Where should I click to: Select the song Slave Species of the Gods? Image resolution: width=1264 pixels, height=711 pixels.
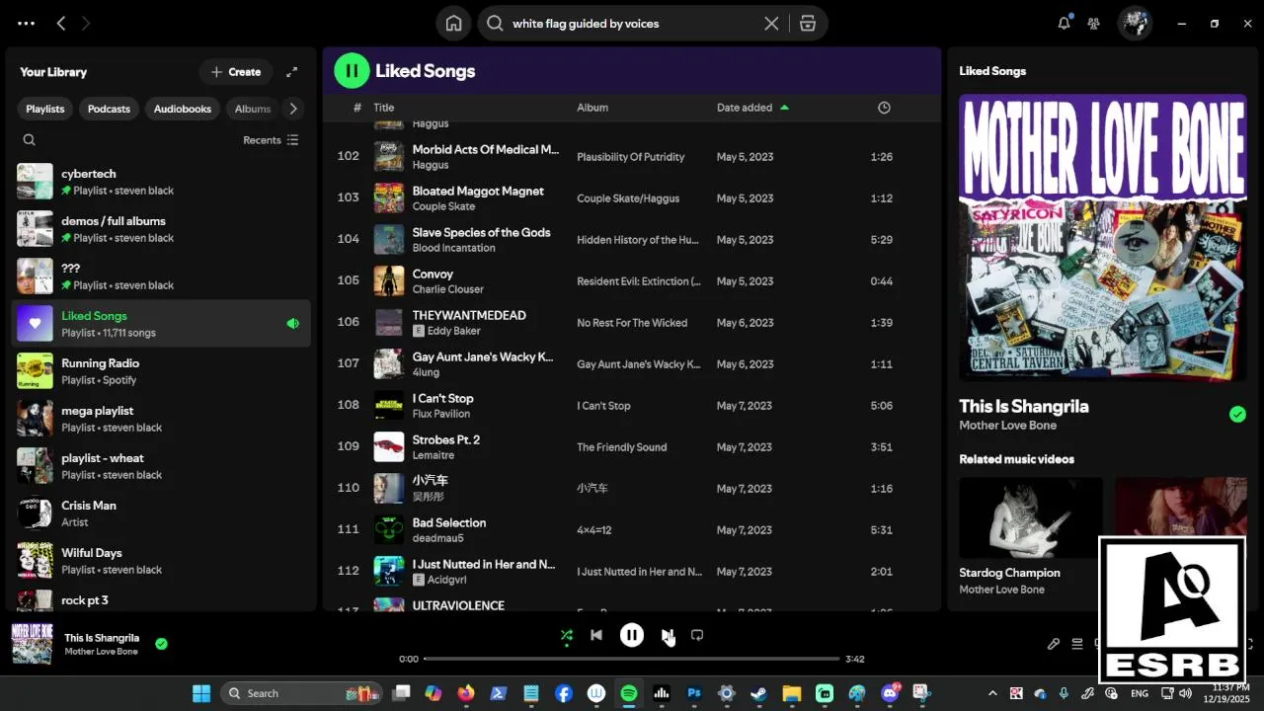point(481,232)
